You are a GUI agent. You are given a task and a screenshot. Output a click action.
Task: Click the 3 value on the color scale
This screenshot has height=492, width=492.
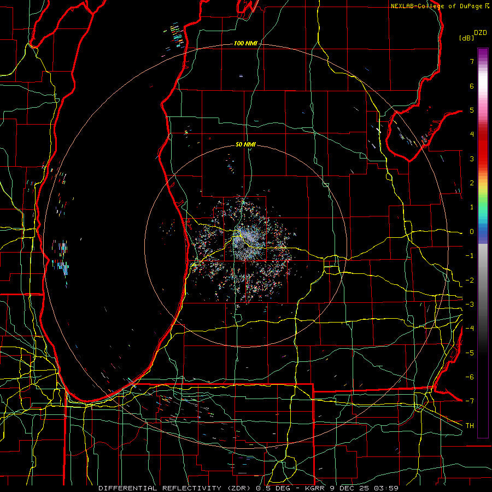pos(472,159)
